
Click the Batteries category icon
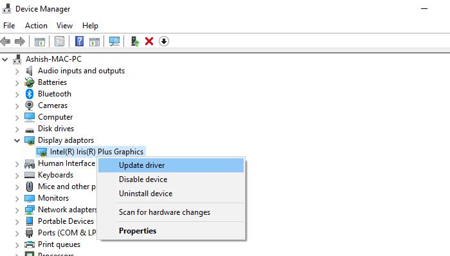[30, 82]
